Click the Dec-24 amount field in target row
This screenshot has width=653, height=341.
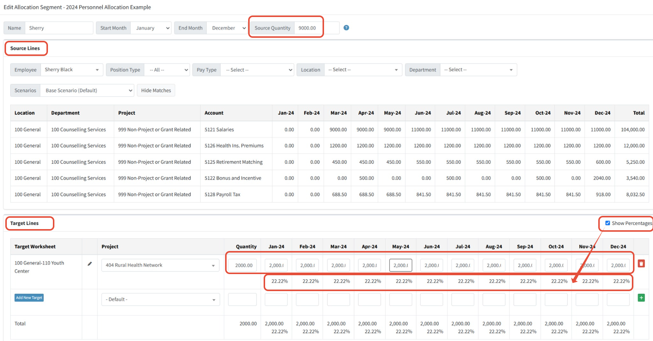pos(618,265)
